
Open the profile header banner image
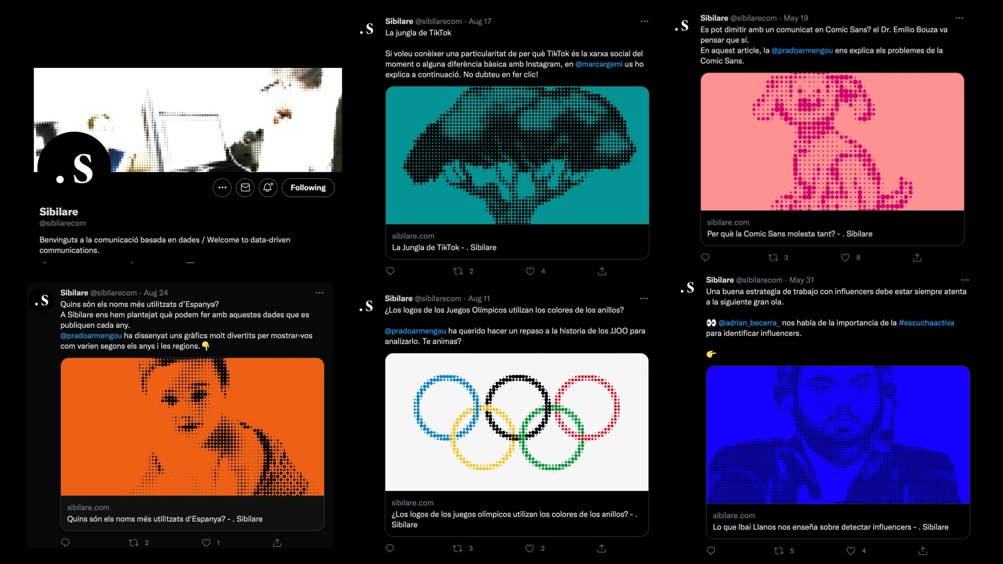click(x=188, y=120)
